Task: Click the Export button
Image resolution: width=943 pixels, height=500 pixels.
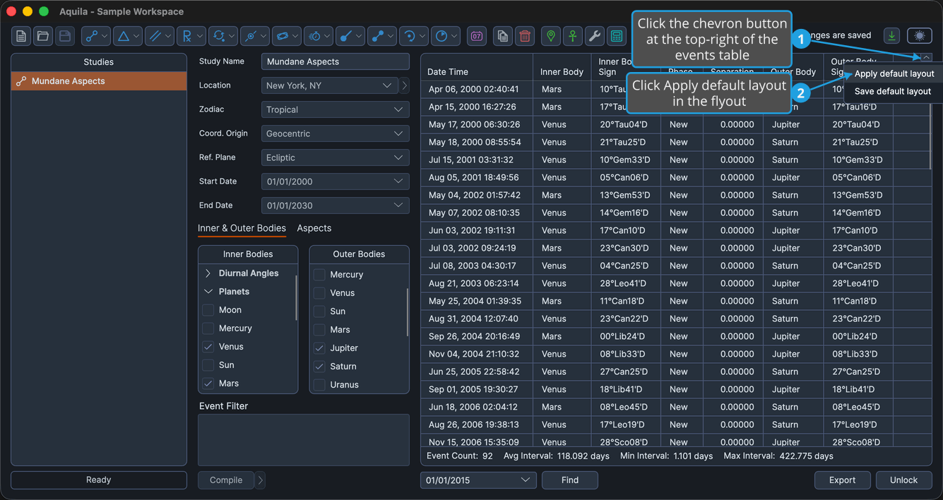Action: pyautogui.click(x=842, y=480)
